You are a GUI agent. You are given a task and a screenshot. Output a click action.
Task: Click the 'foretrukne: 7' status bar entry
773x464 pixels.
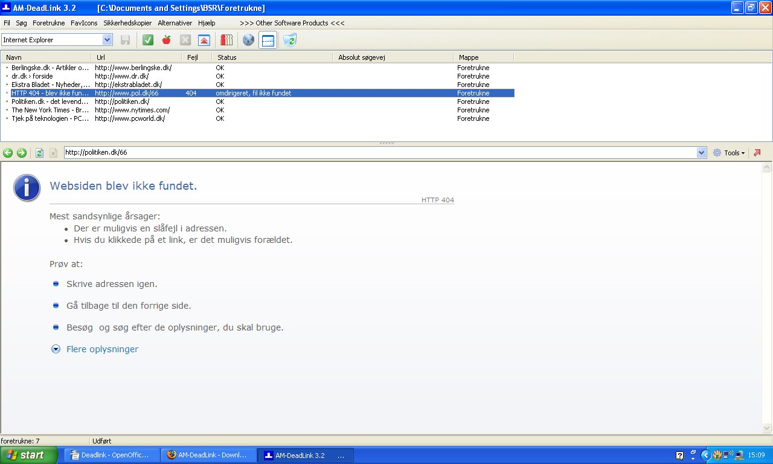[20, 441]
